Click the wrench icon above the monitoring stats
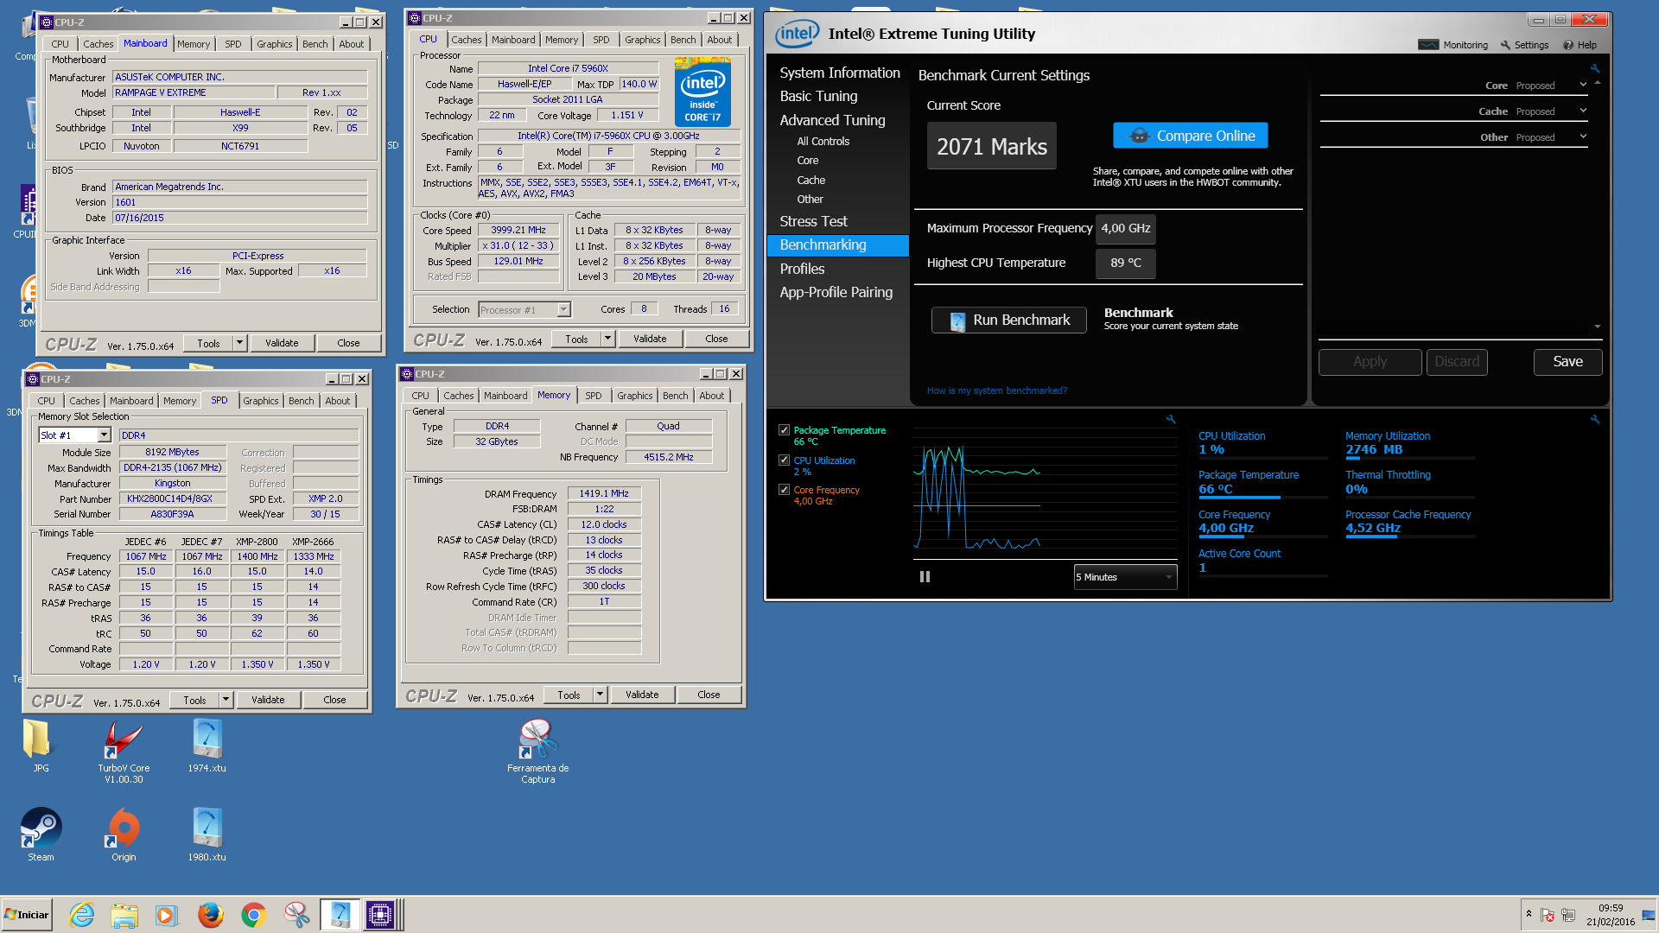This screenshot has height=933, width=1659. point(1595,419)
